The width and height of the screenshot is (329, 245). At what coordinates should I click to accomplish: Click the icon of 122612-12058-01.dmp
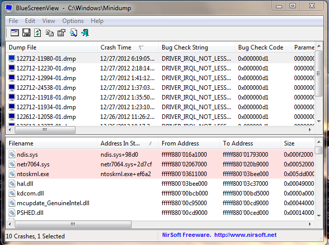[12, 117]
